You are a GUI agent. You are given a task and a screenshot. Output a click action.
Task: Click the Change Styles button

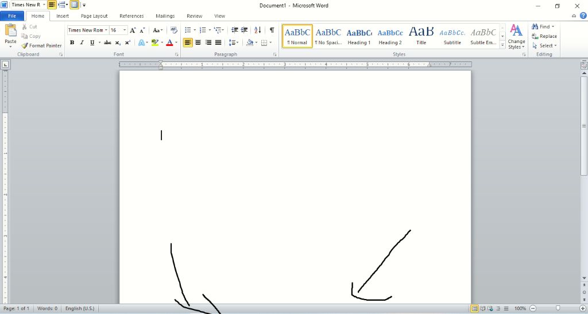[x=516, y=36]
